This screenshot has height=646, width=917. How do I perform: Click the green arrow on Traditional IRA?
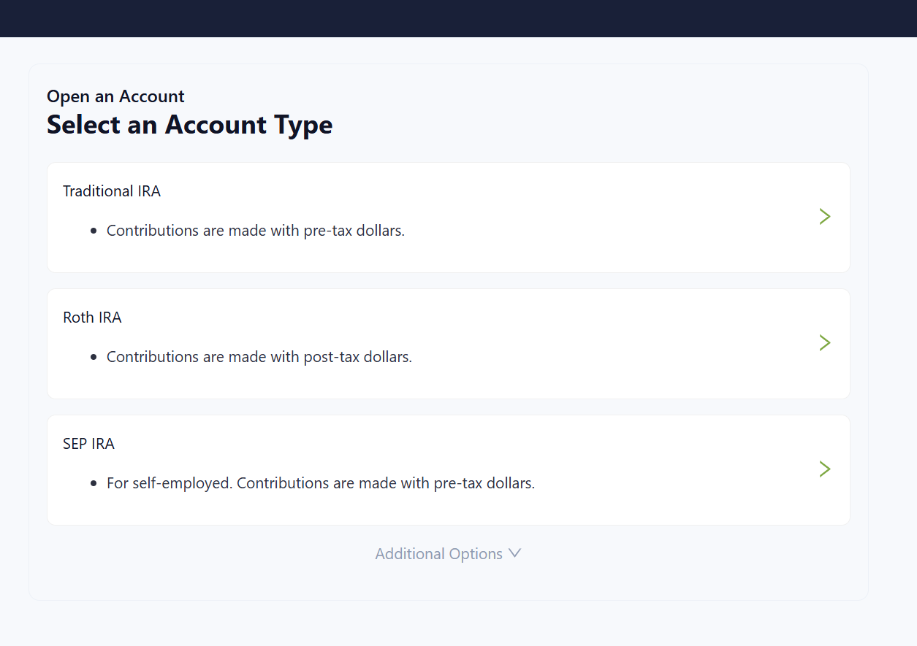pyautogui.click(x=825, y=217)
